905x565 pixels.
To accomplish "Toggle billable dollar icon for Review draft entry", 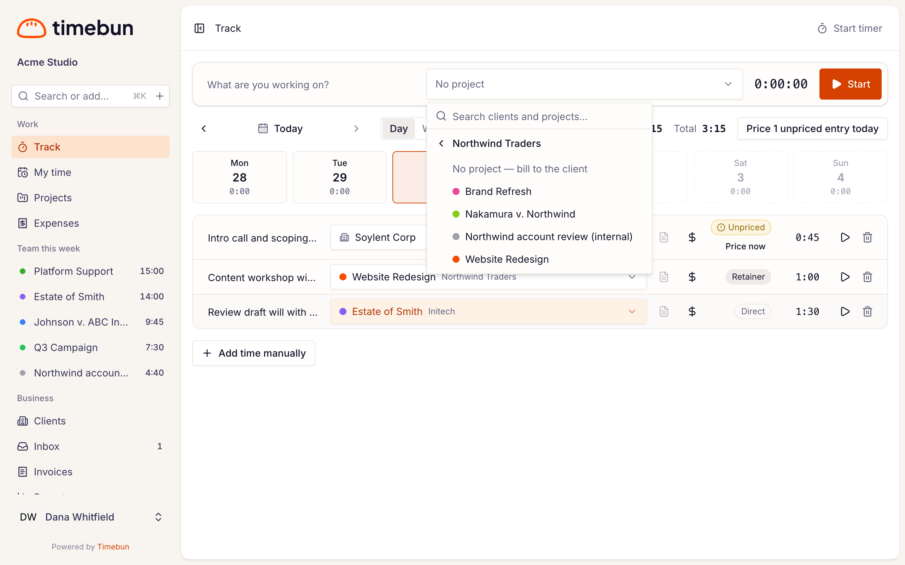I will pyautogui.click(x=692, y=311).
